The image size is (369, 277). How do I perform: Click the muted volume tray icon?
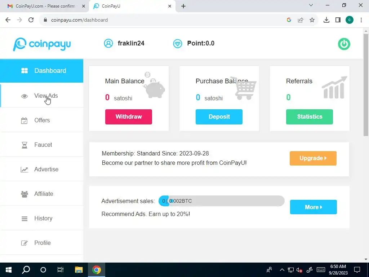[299, 270]
